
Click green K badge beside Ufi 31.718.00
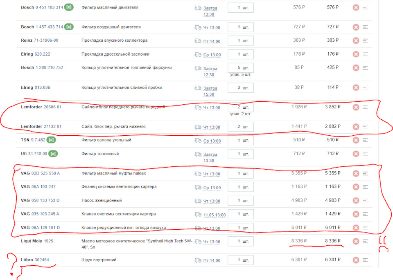point(53,154)
